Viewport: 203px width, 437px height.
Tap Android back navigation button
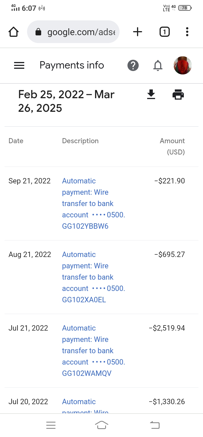(x=155, y=425)
